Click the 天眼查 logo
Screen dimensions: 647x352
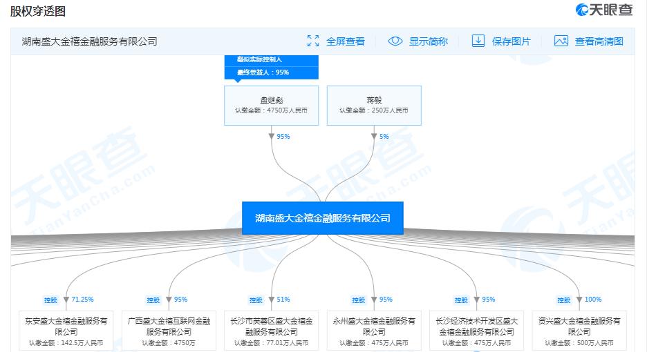point(604,10)
